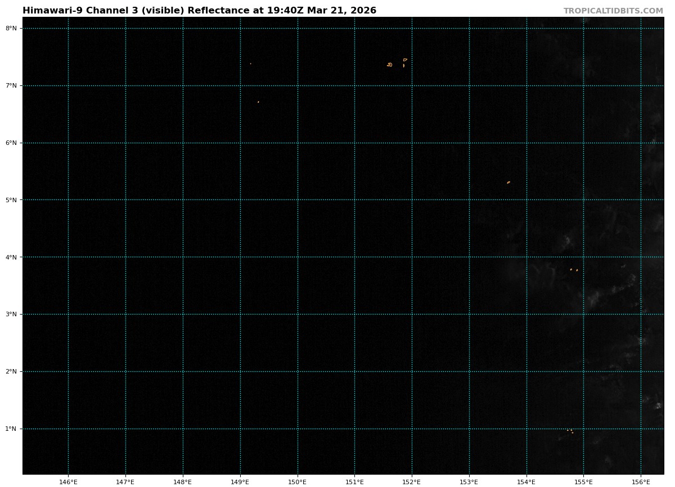Viewport: 675px width, 487px height.
Task: Click the 150°E longitude axis label
Action: (297, 481)
